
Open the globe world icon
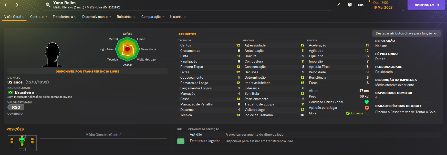[x=350, y=5]
